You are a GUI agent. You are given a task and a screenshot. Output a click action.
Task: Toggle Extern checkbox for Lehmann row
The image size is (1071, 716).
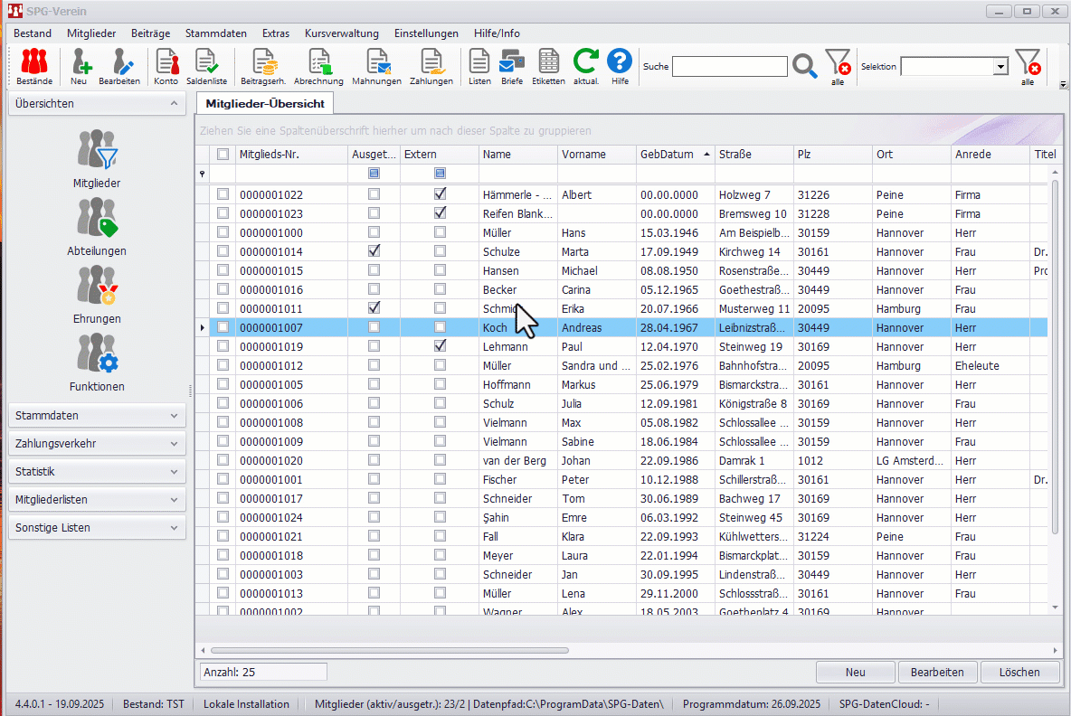(440, 346)
